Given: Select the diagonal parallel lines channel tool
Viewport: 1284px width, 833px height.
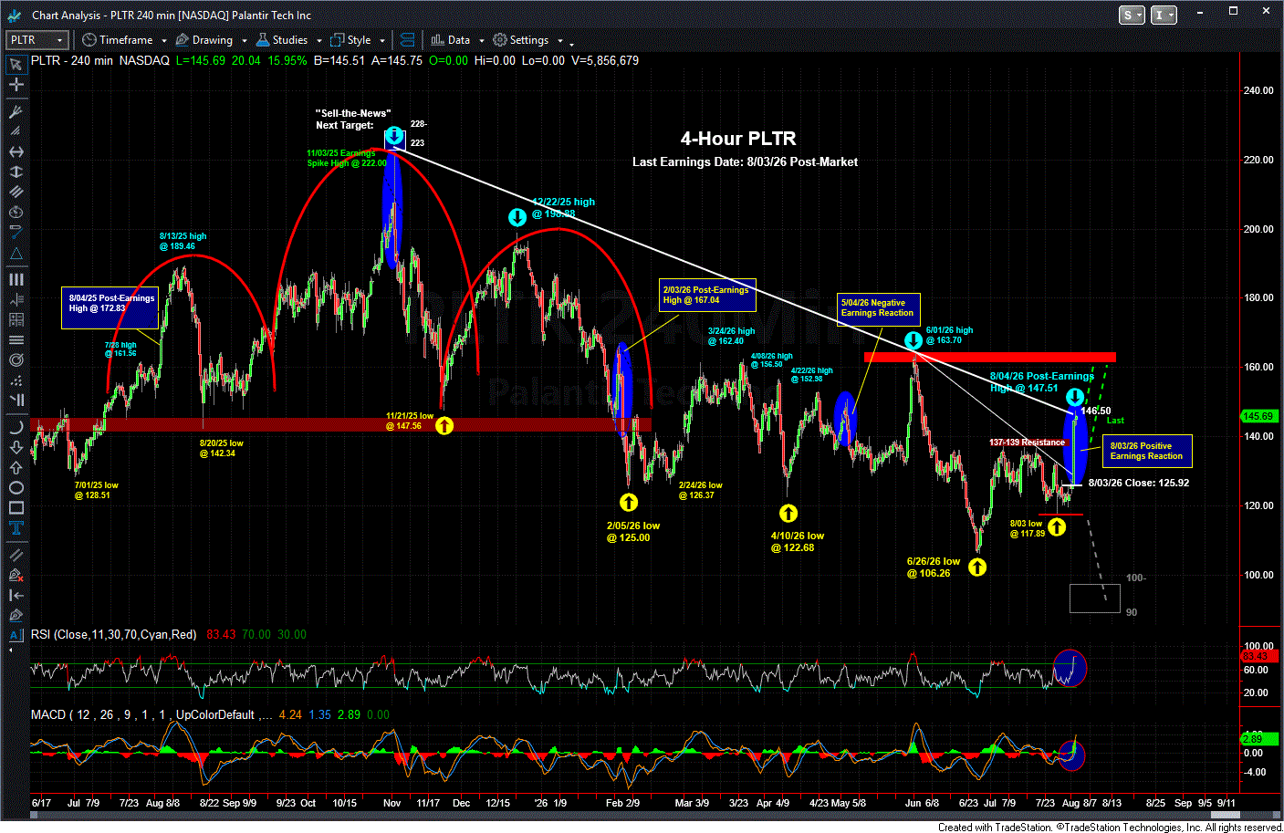Looking at the screenshot, I should point(16,192).
